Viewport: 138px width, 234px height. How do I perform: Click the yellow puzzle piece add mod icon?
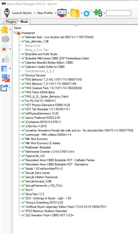(x=4, y=29)
